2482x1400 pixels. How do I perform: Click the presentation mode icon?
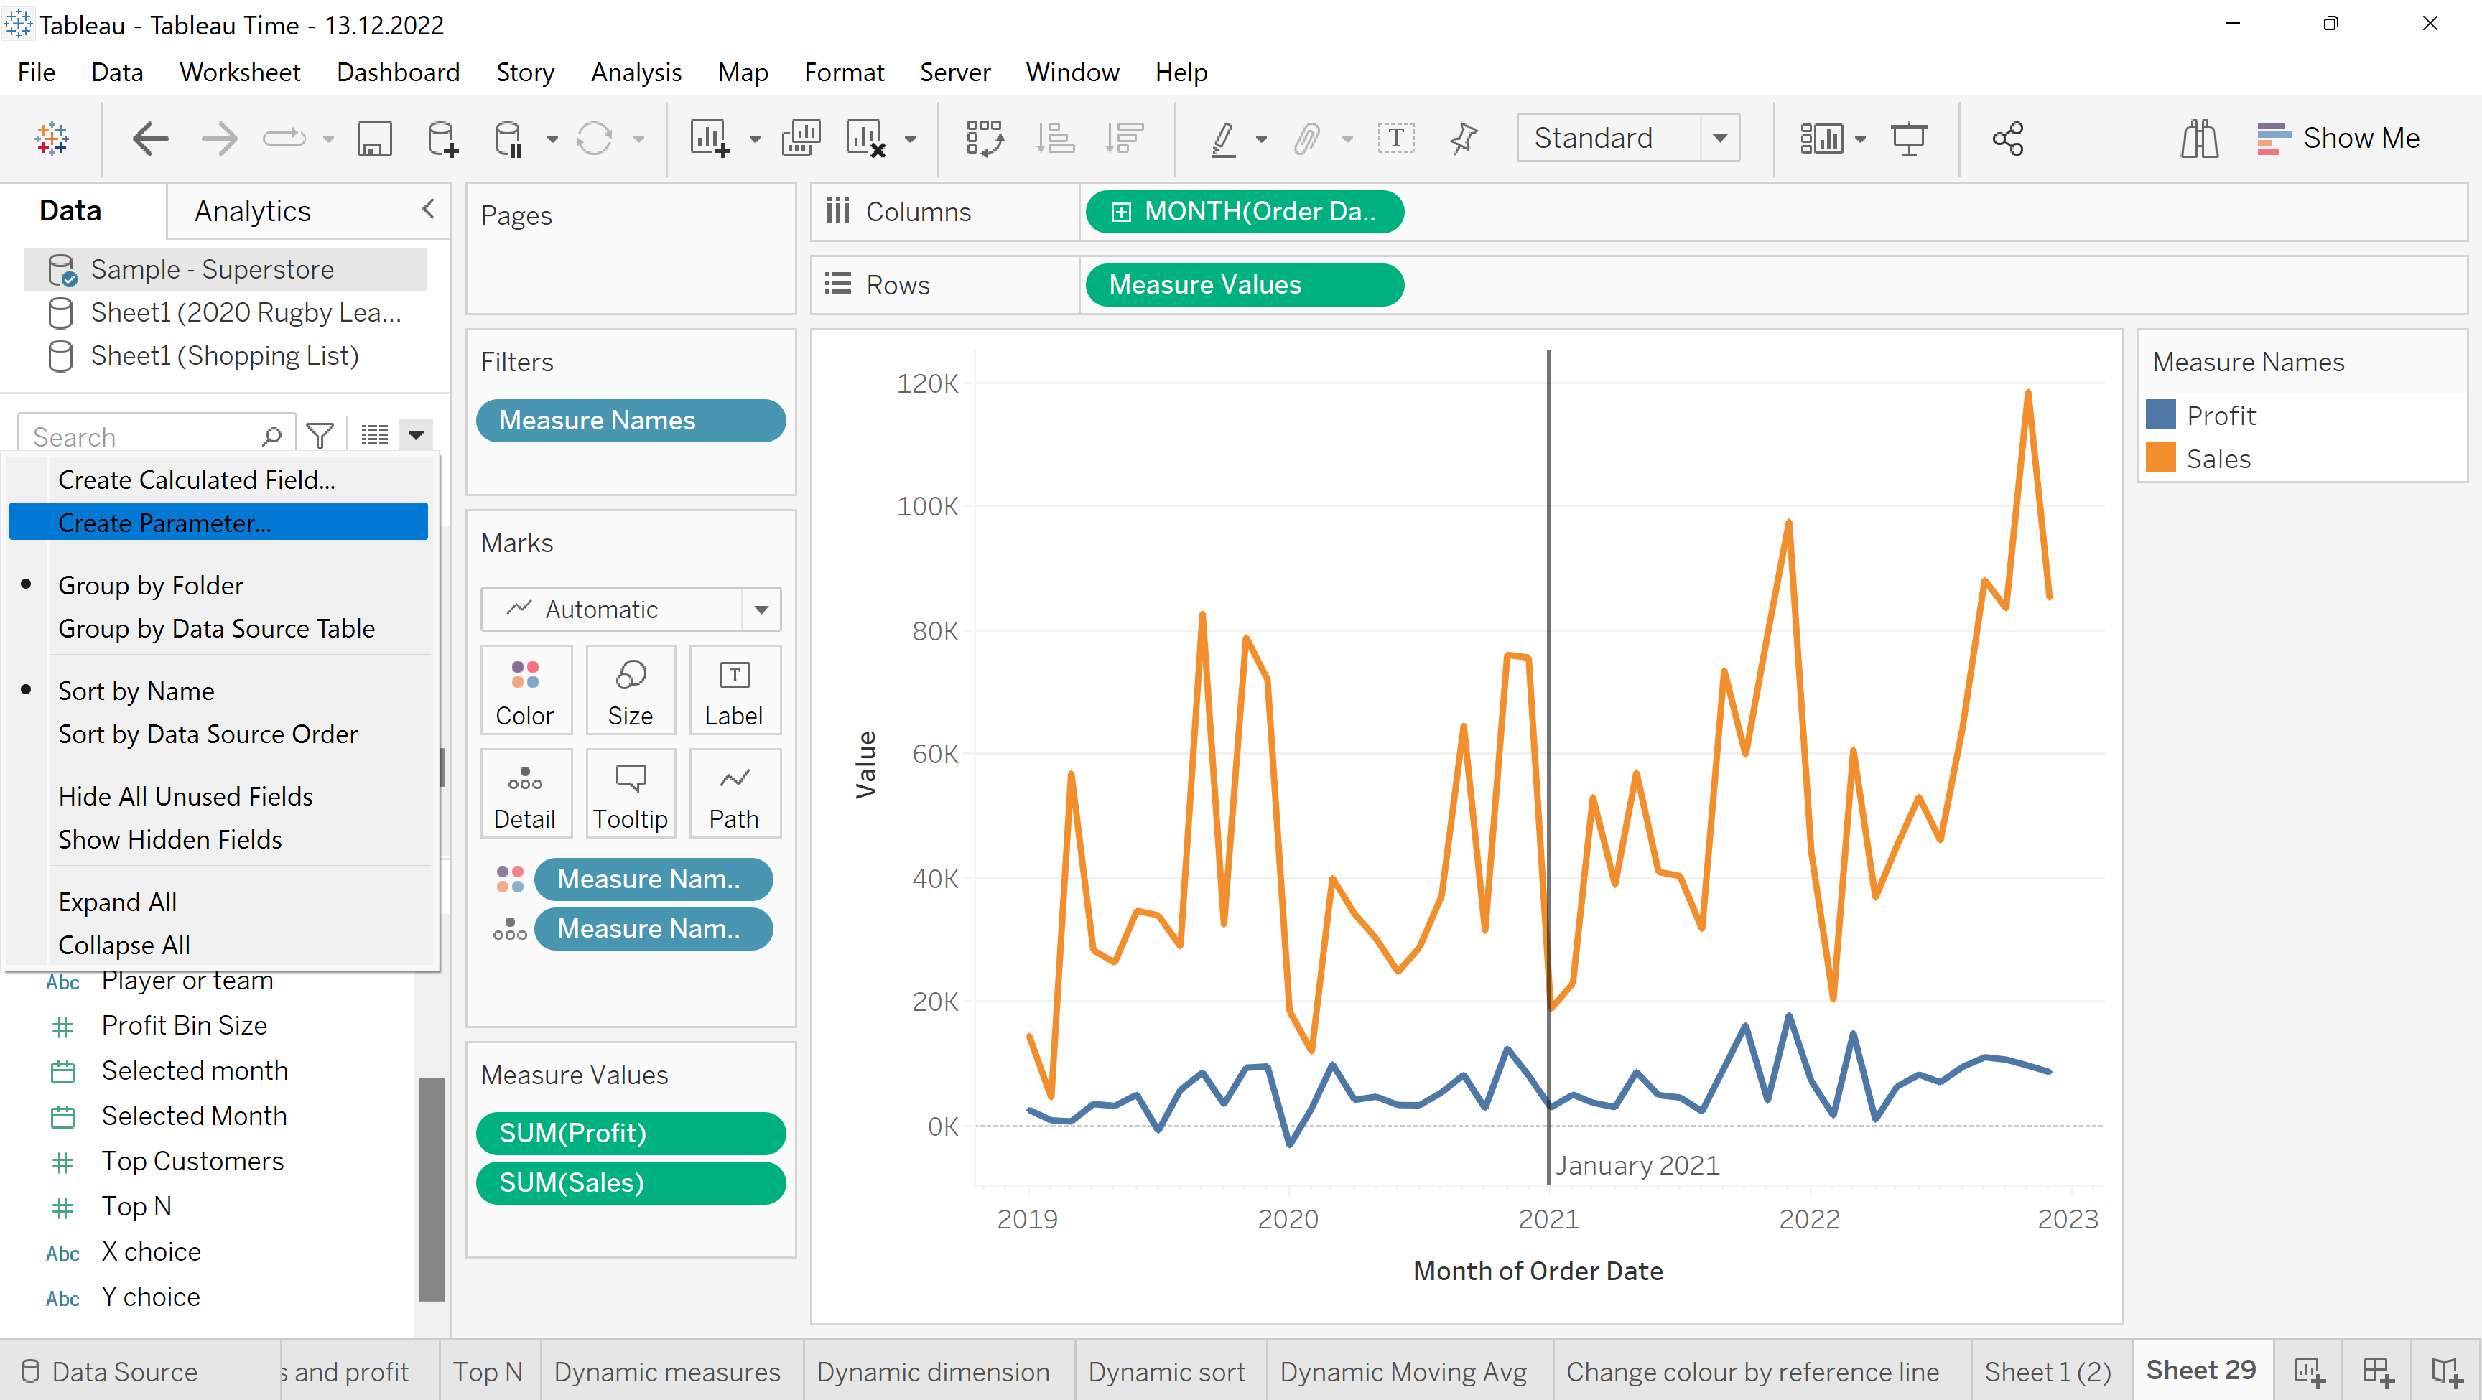point(1909,139)
